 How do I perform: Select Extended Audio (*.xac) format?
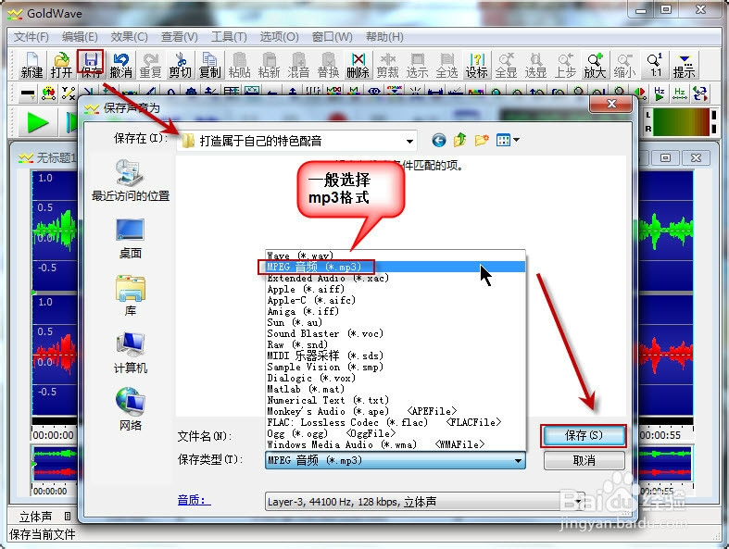[396, 278]
